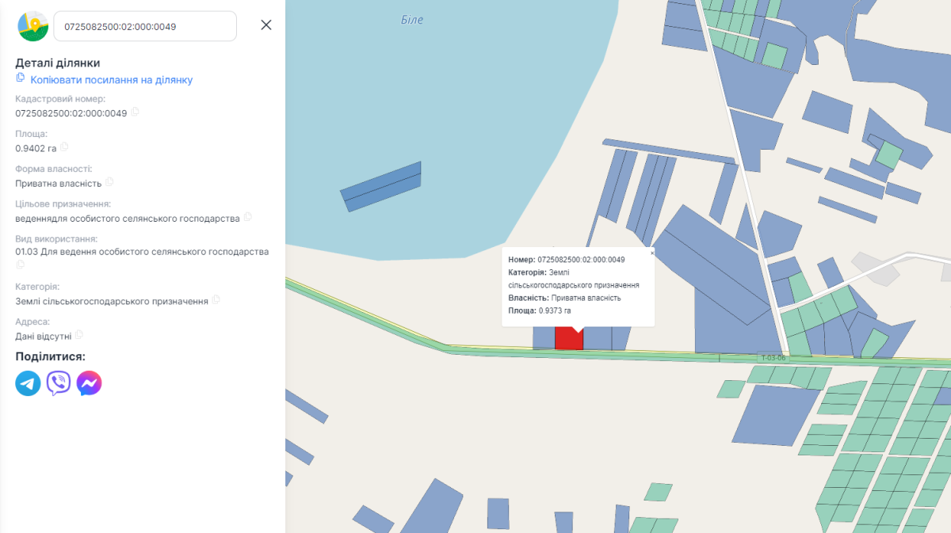Click the T-03-06 road label
This screenshot has height=533, width=951.
[773, 358]
